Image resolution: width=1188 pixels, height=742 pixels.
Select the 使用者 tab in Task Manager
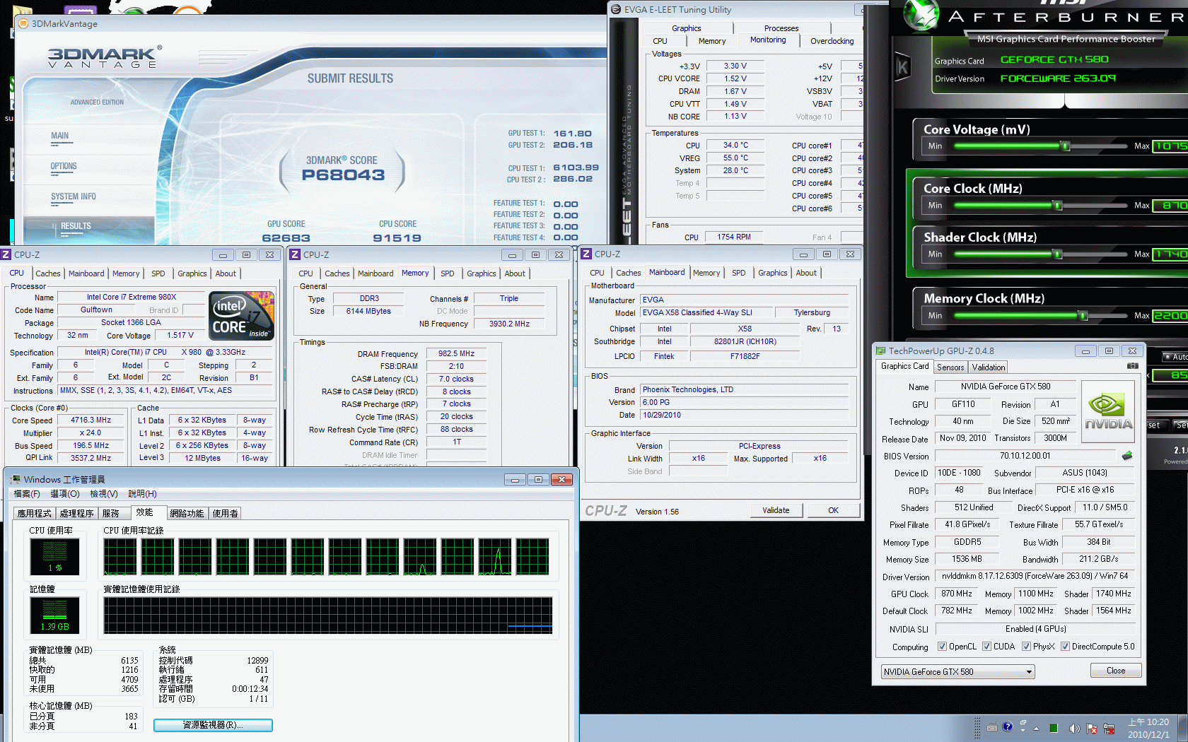(x=226, y=514)
